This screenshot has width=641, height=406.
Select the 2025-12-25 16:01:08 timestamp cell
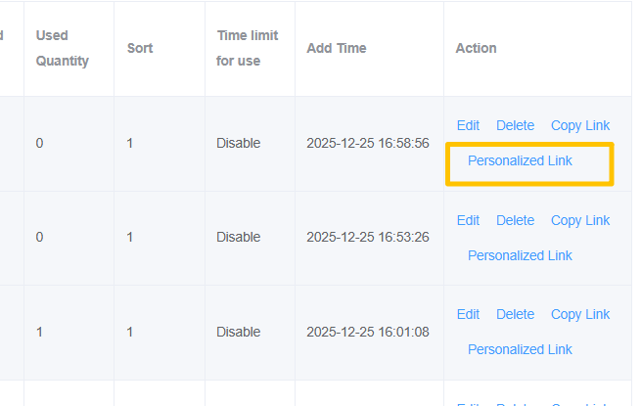367,332
